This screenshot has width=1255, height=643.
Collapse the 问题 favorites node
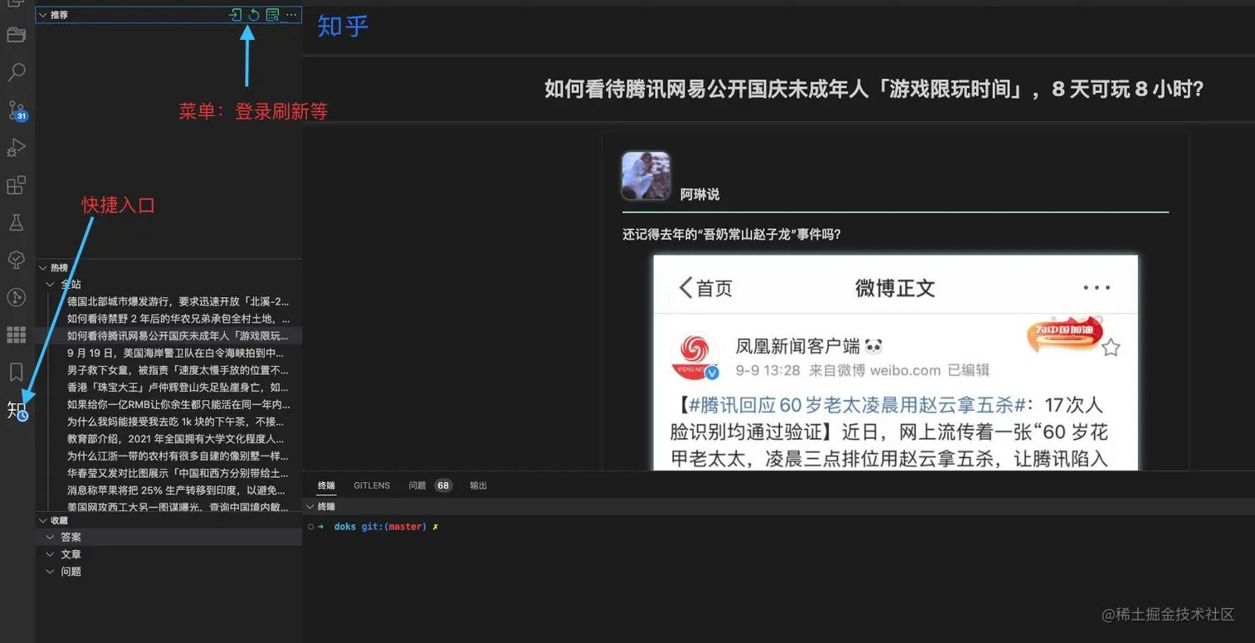(51, 572)
